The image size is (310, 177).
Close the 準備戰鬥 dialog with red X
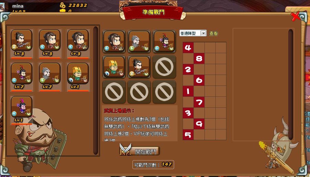pos(296,16)
